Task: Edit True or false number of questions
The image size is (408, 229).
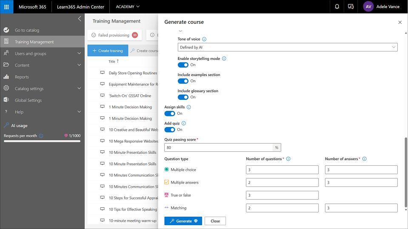Action: (x=282, y=195)
